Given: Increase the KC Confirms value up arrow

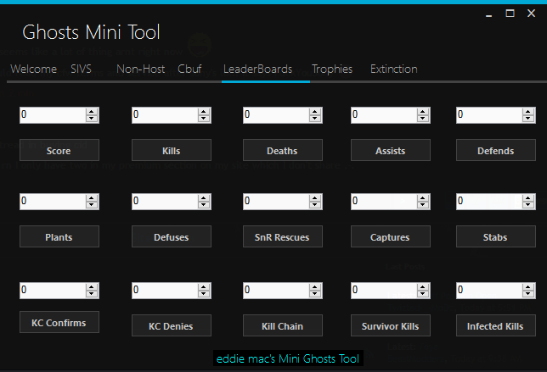Looking at the screenshot, I should tap(92, 286).
